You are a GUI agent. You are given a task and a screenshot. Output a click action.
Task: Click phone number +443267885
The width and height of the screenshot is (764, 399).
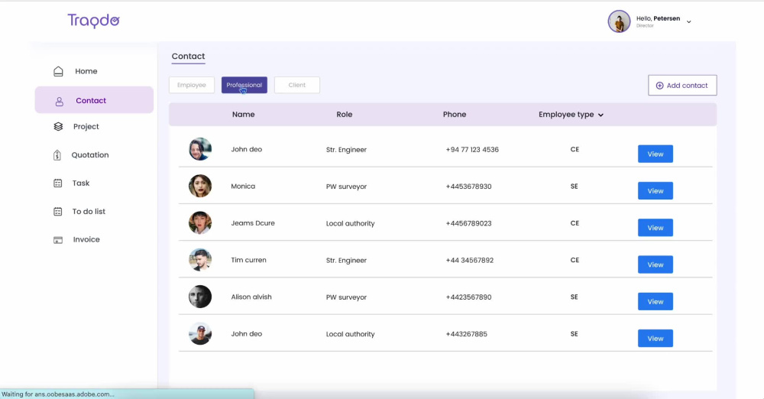pyautogui.click(x=466, y=334)
